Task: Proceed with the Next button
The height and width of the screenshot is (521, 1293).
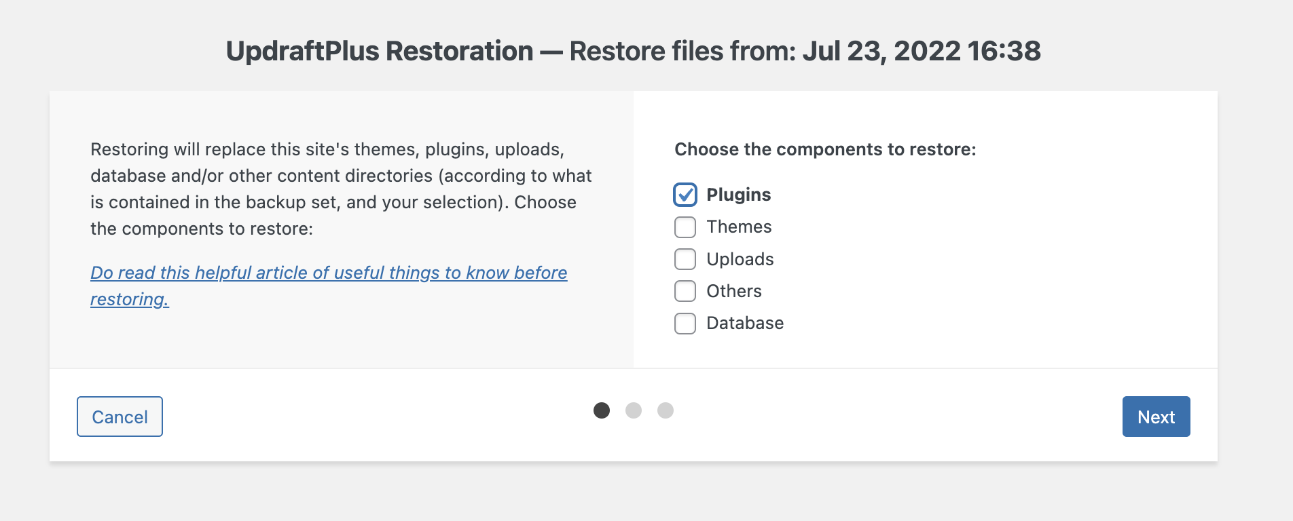Action: (x=1156, y=417)
